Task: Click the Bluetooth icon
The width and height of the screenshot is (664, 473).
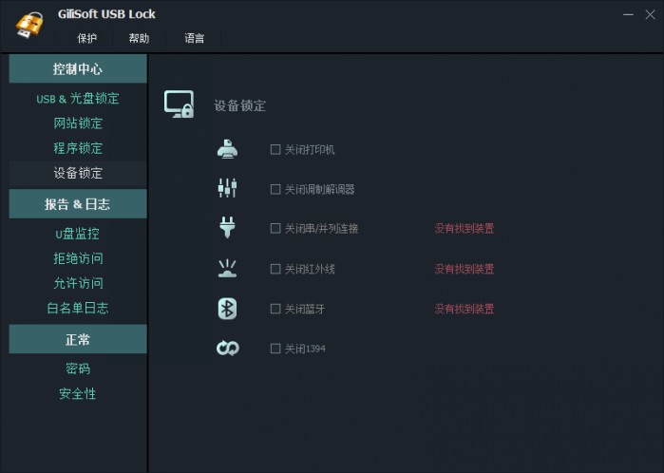Action: (x=227, y=309)
